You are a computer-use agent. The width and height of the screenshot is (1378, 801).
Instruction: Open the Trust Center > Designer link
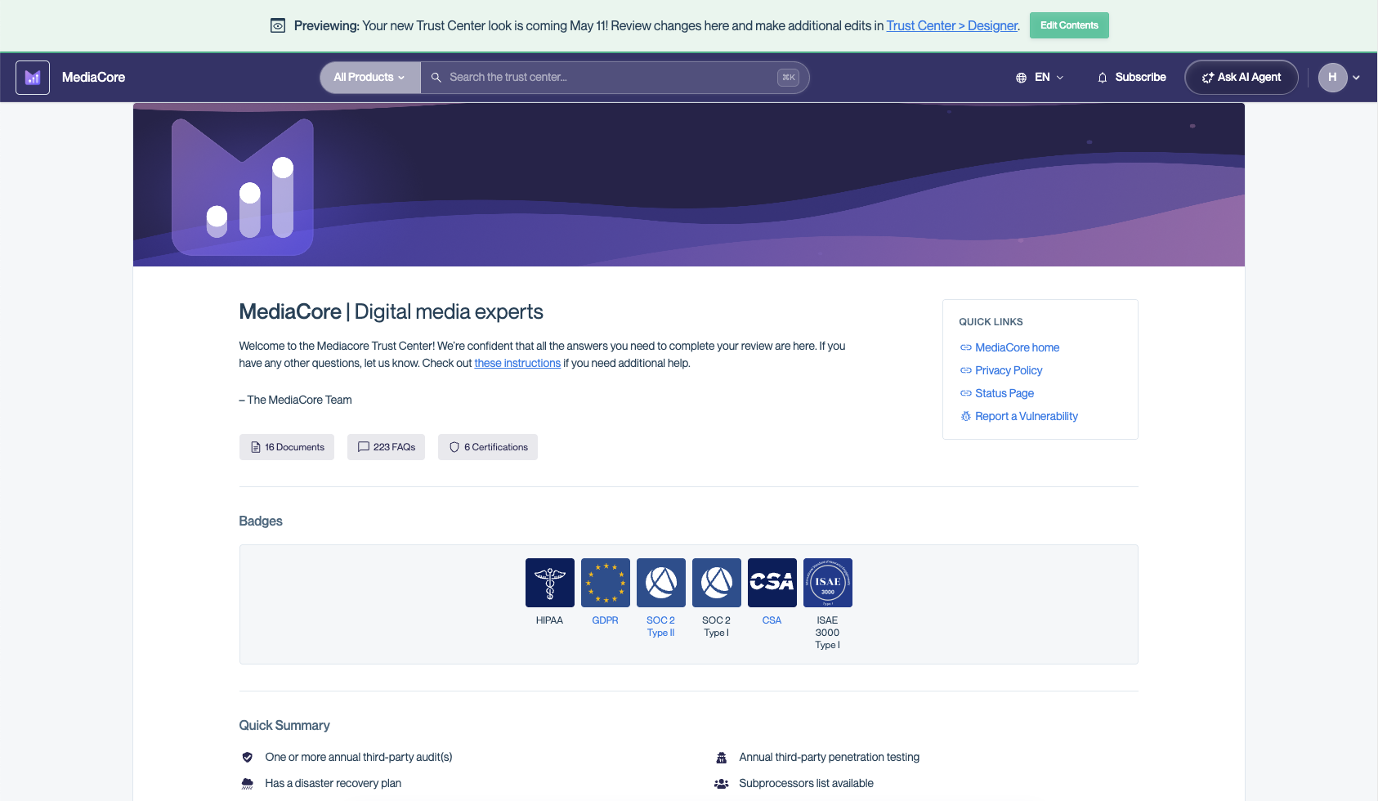(x=951, y=25)
